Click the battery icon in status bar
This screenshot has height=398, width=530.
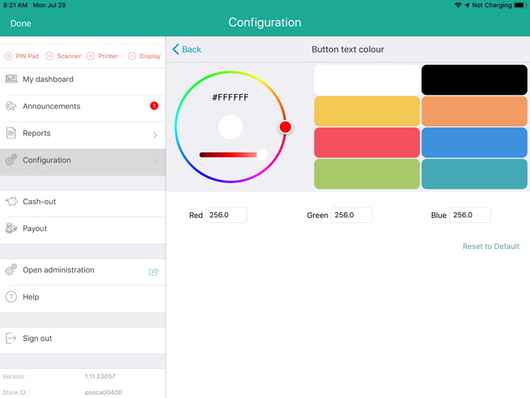pyautogui.click(x=519, y=5)
